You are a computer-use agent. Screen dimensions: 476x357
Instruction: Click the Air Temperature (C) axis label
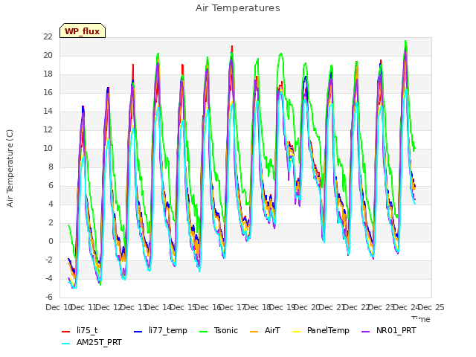pyautogui.click(x=10, y=169)
